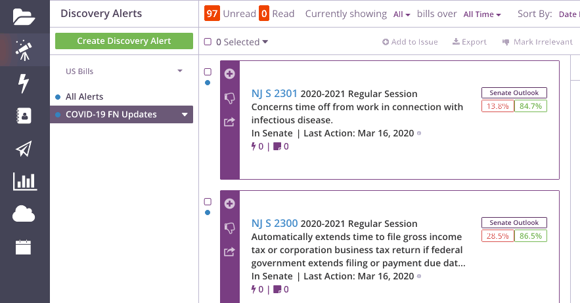Click the plus icon on NJ S 2301

[x=229, y=73]
